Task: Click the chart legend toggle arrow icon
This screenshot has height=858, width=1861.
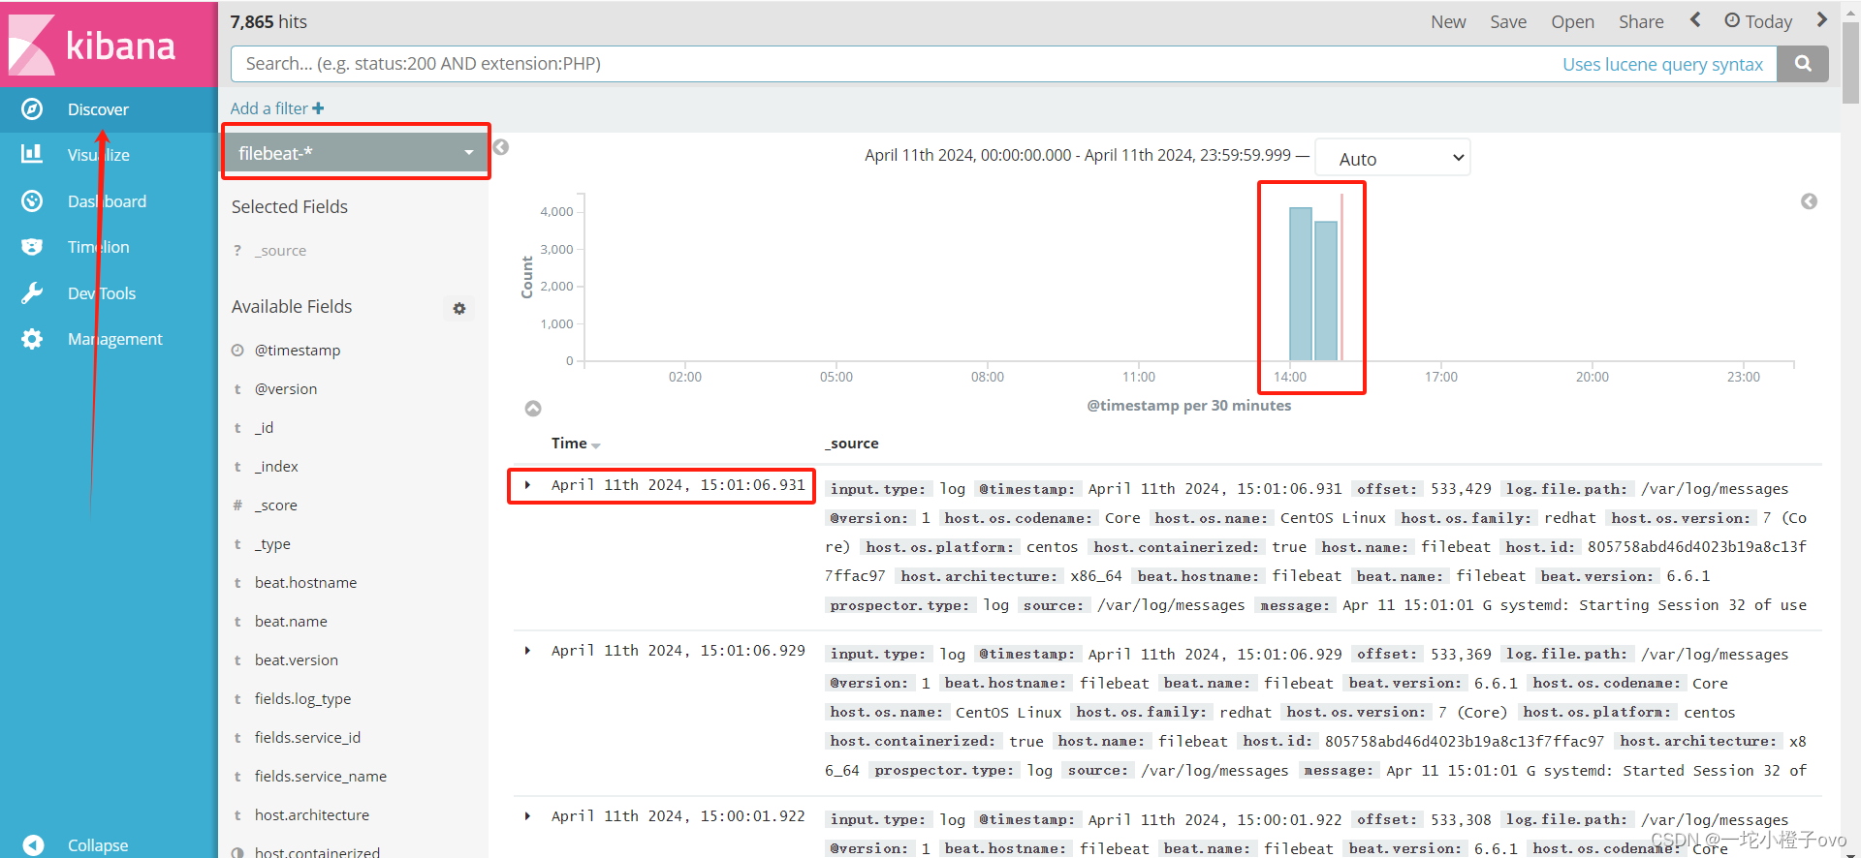Action: point(1809,201)
